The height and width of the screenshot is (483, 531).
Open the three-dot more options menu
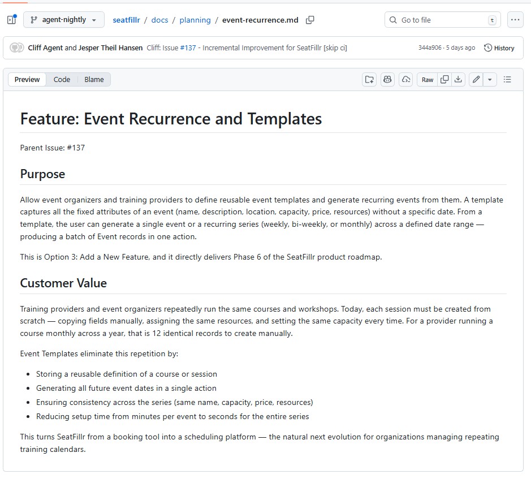(x=515, y=20)
